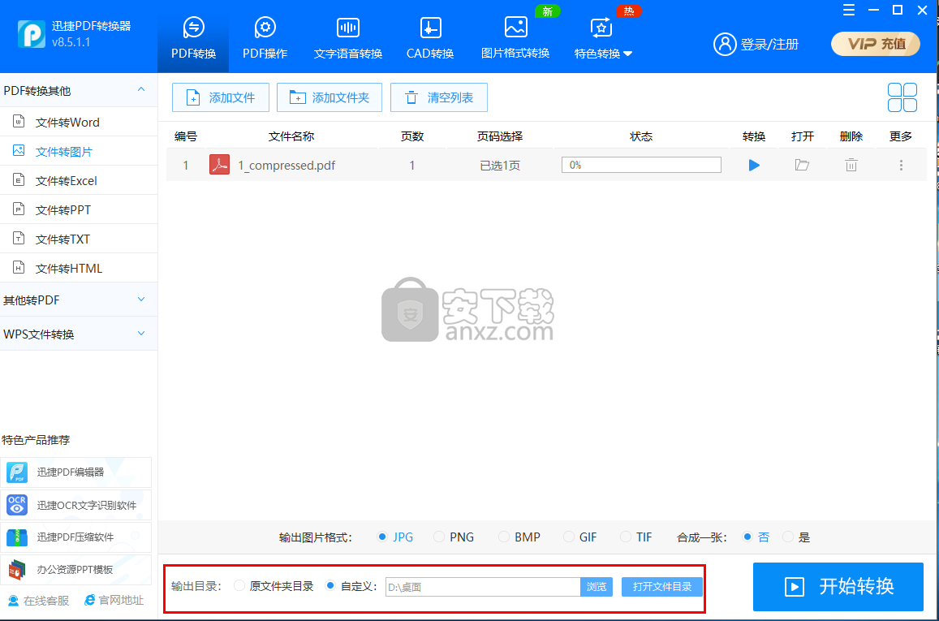Open 迅捷PDF编辑器 product recommendation

(x=76, y=472)
